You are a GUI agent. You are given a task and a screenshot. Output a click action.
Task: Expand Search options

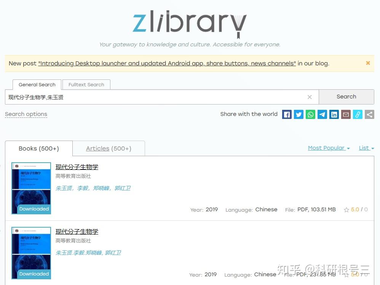click(26, 114)
